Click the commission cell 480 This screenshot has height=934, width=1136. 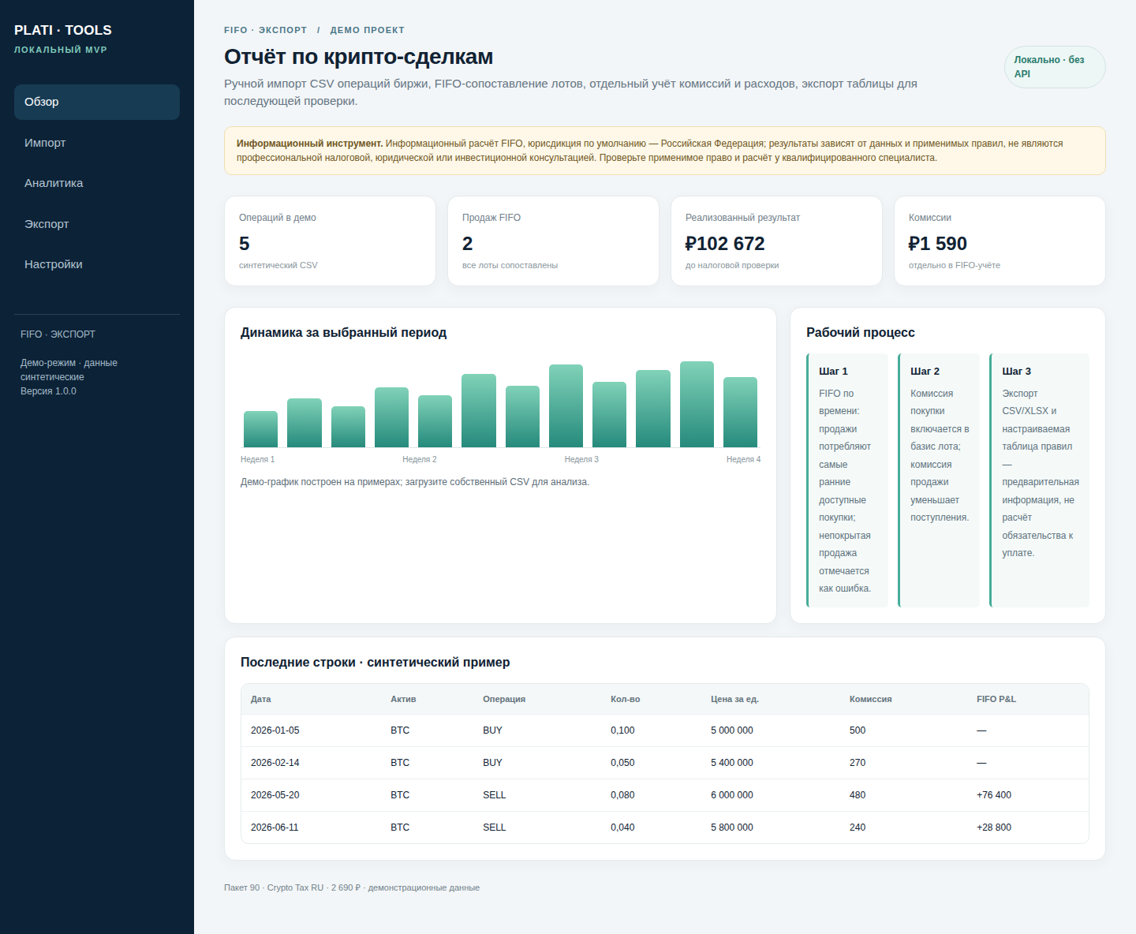click(x=858, y=795)
